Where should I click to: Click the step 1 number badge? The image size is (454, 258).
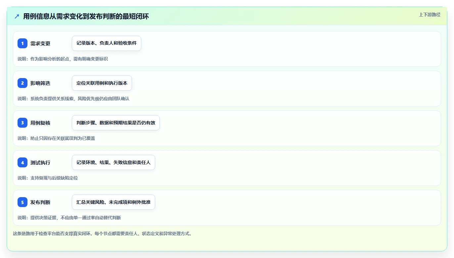click(x=23, y=43)
